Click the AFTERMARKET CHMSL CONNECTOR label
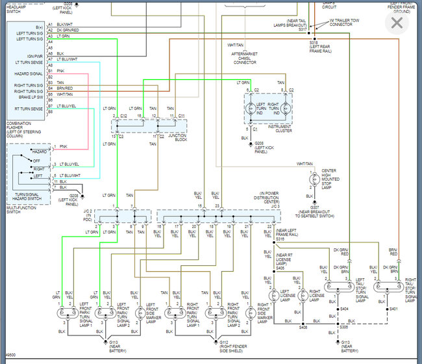 coord(245,58)
